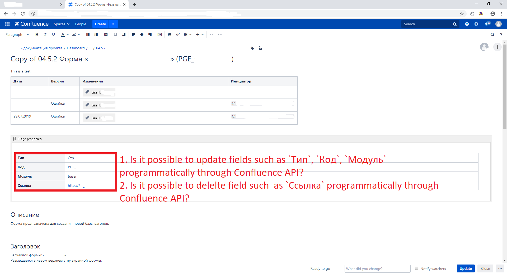Expand the text color dropdown arrow
Viewport: 507px width, 274px height.
[x=68, y=35]
